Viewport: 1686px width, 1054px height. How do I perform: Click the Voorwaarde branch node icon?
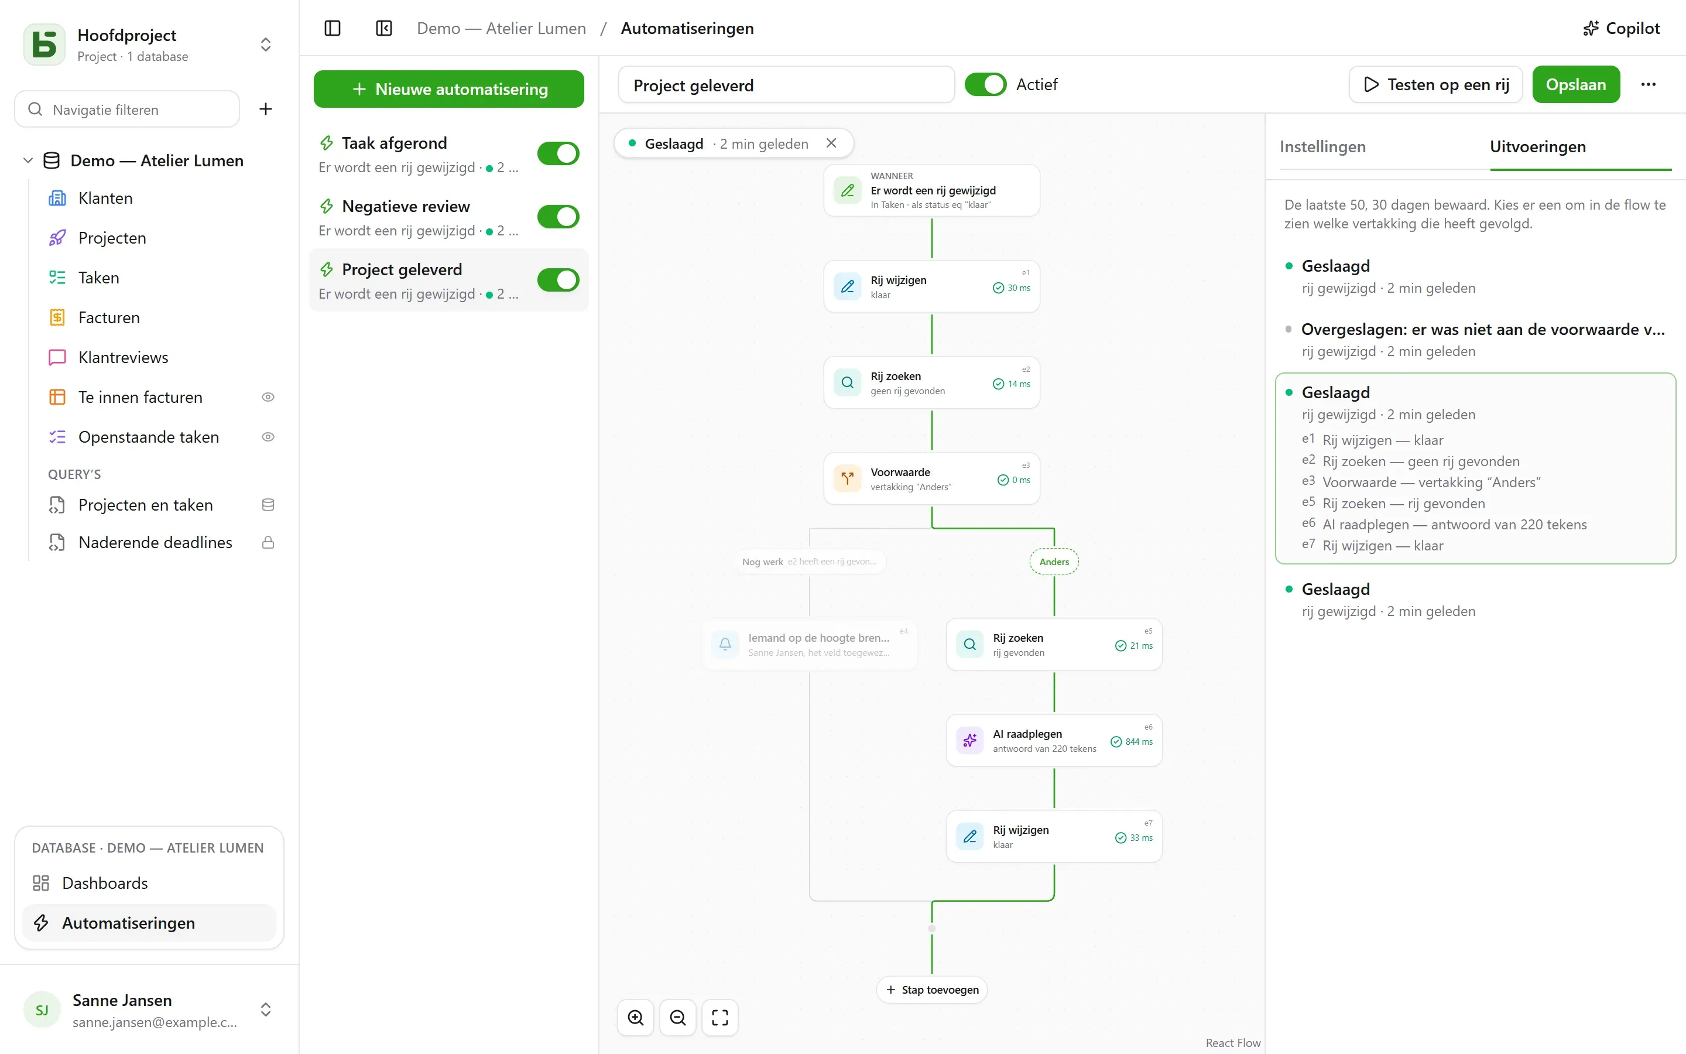pyautogui.click(x=847, y=478)
